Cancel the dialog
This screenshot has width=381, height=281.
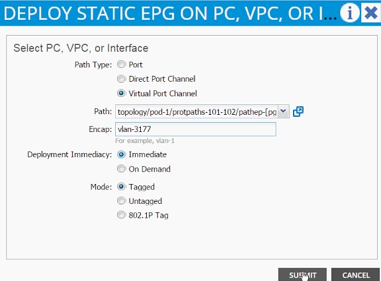tap(356, 275)
